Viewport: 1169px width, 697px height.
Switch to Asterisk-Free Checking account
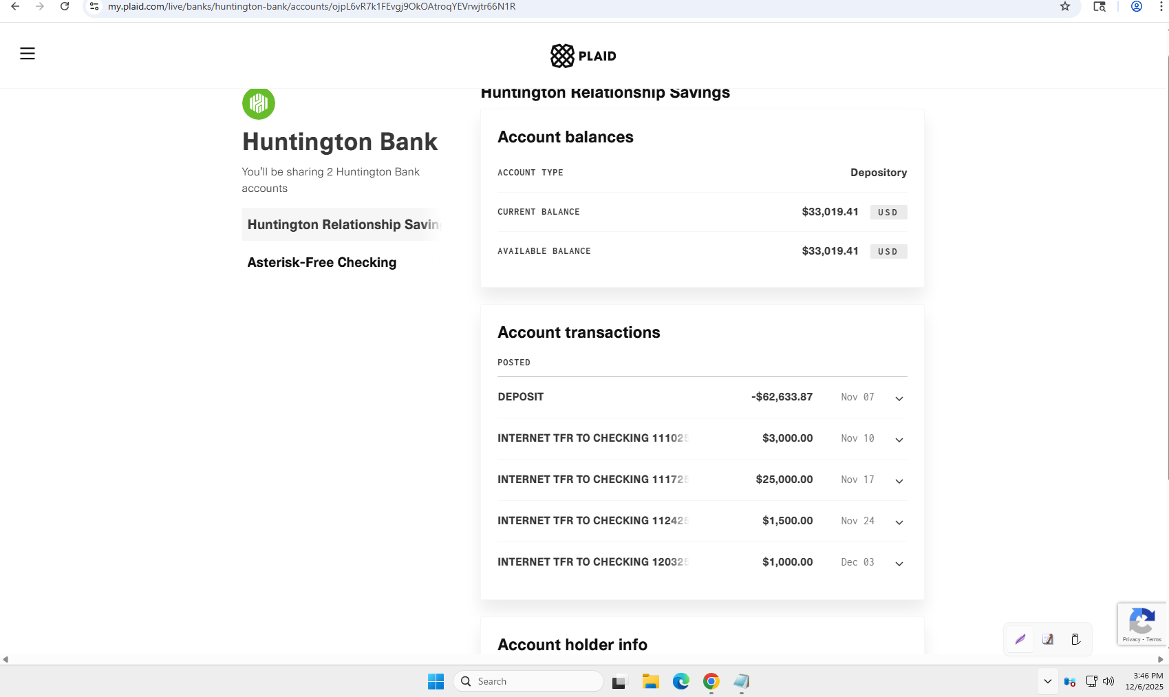322,262
